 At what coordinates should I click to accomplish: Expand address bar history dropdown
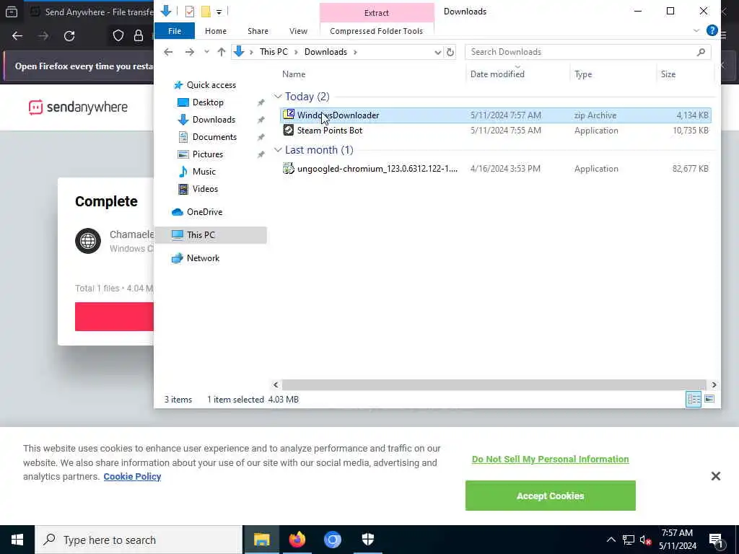(x=437, y=52)
